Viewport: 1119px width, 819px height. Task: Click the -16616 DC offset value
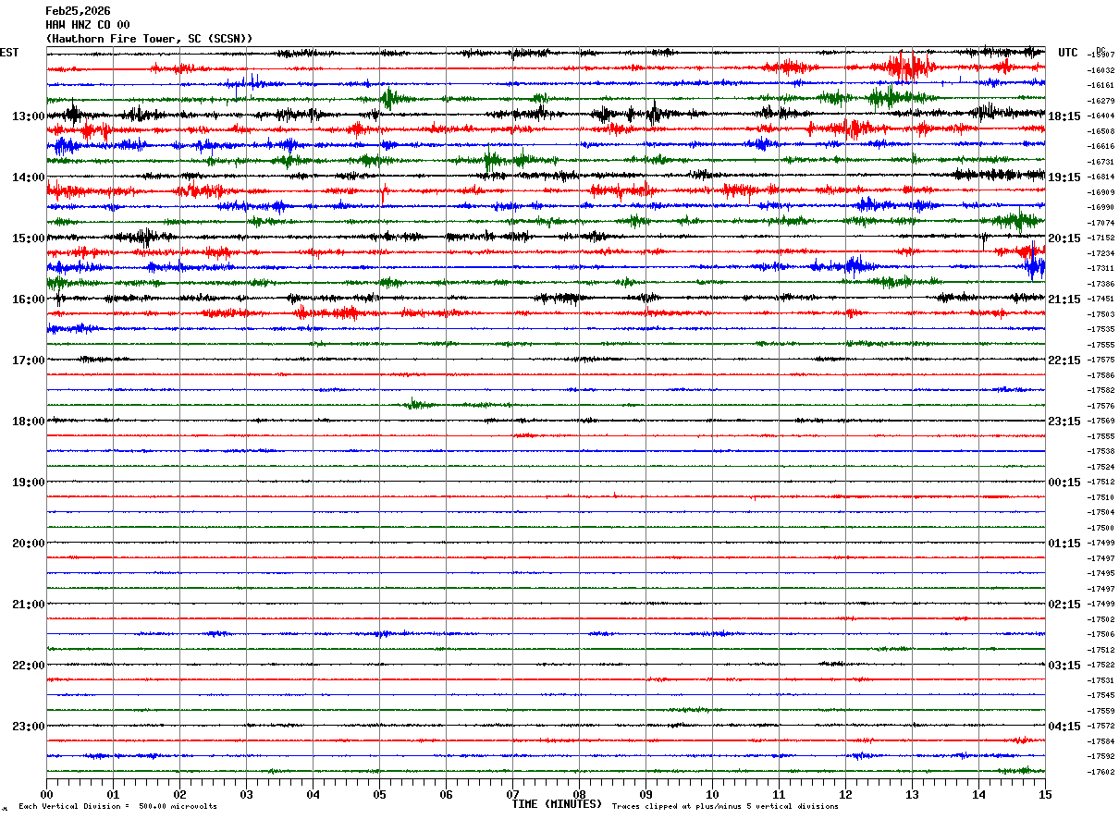(1101, 146)
